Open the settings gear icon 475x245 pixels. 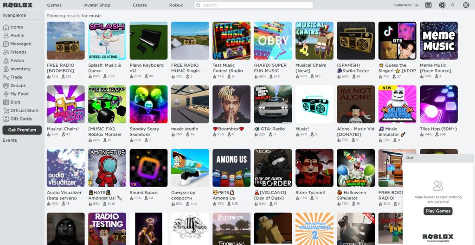(x=466, y=5)
